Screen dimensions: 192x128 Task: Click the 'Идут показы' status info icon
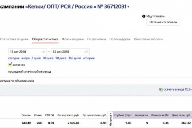pyautogui.click(x=144, y=16)
